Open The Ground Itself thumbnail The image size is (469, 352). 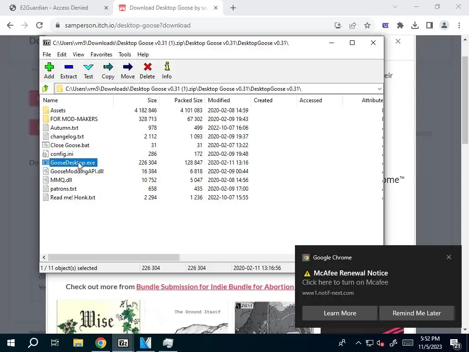(186, 317)
